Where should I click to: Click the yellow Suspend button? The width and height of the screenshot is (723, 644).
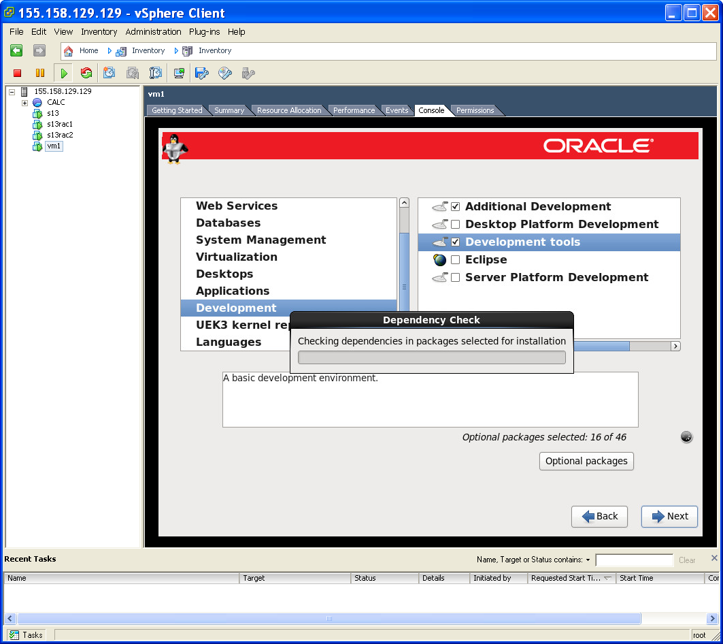click(40, 73)
